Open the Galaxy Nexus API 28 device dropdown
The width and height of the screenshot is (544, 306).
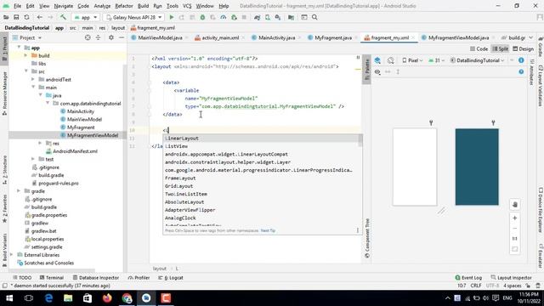tap(134, 17)
